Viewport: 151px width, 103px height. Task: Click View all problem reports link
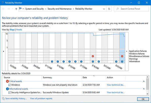point(41,98)
